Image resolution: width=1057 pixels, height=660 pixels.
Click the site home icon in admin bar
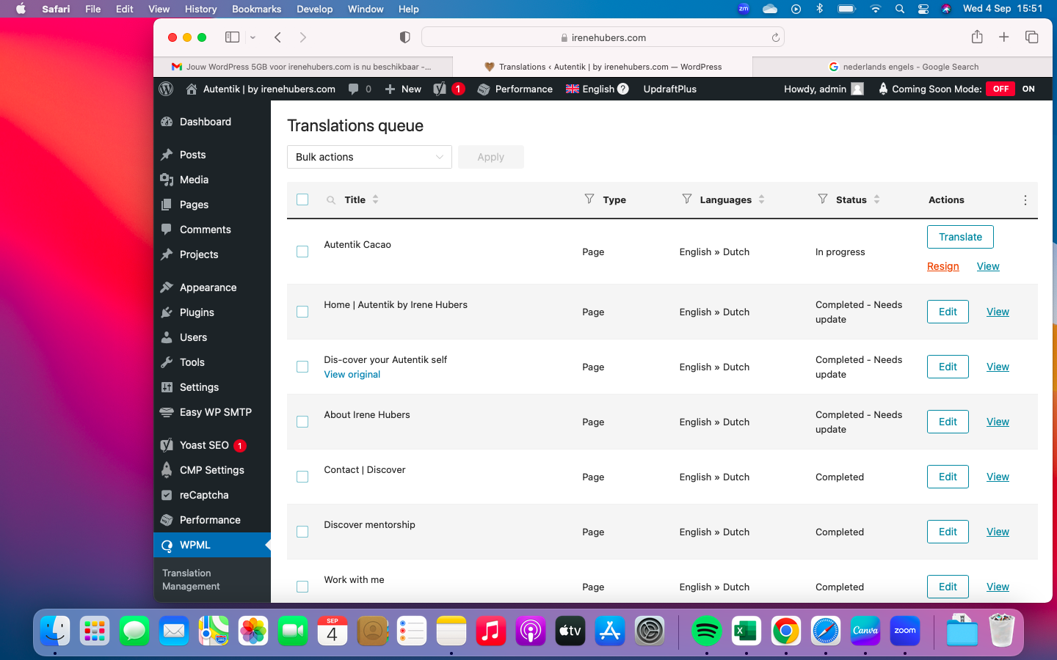191,89
